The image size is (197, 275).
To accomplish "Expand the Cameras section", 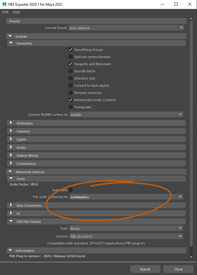I will pos(11,131).
